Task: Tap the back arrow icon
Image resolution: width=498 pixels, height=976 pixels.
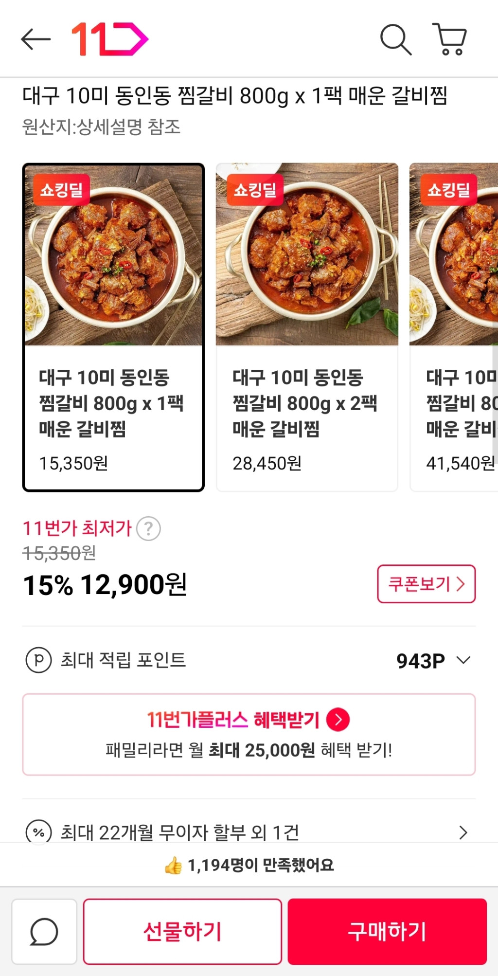Action: (x=36, y=39)
